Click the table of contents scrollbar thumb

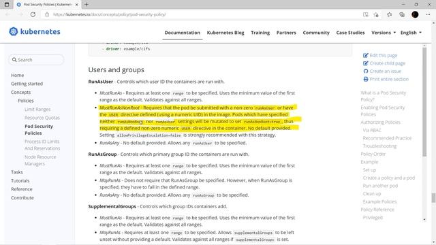tap(424, 102)
